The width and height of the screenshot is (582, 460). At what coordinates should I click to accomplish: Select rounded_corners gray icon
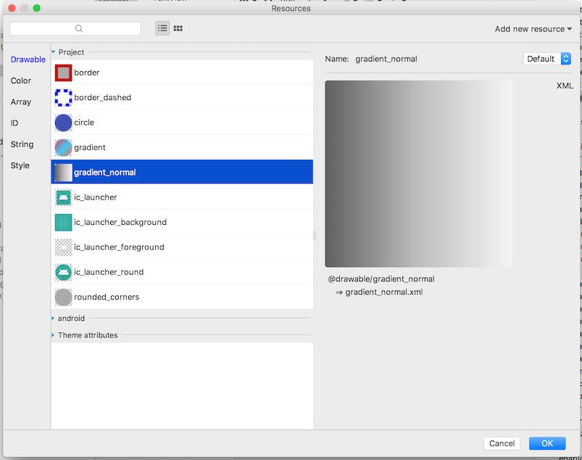pos(63,297)
